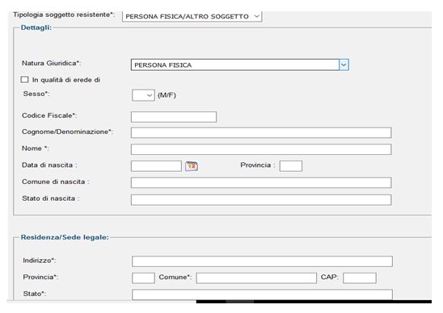443x313 pixels.
Task: Click the PERSONA FISICA selected value box
Action: (x=235, y=65)
